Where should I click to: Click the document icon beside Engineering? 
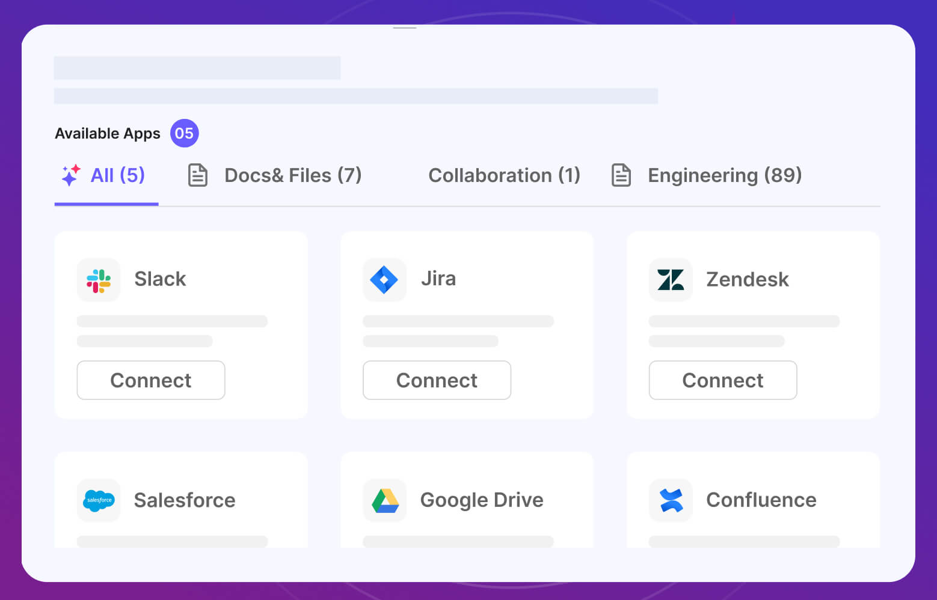click(621, 175)
